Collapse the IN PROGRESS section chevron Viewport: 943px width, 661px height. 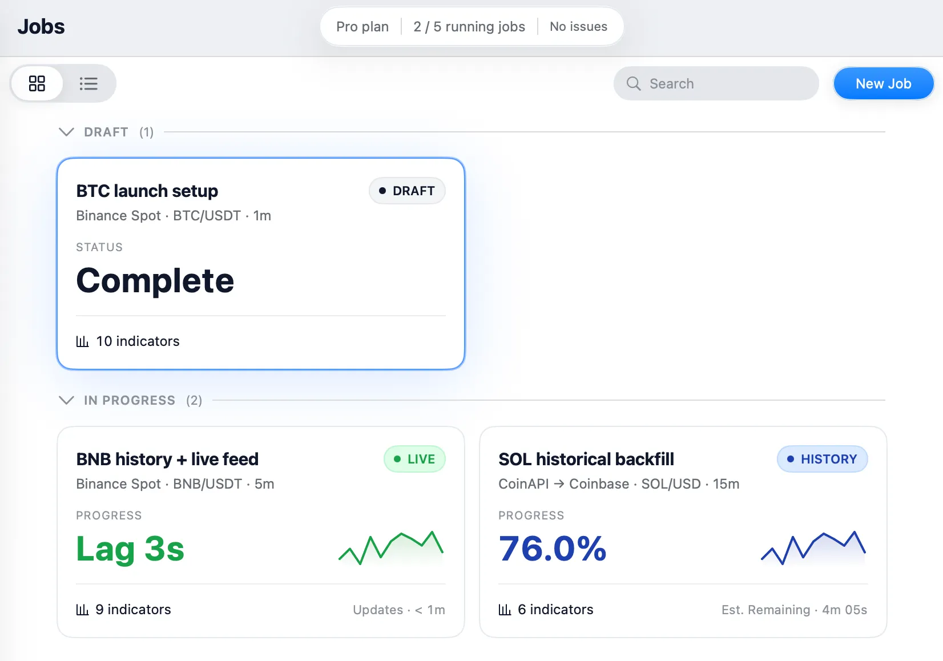67,400
